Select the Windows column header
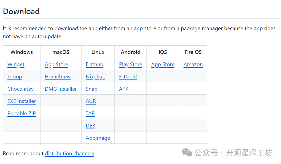This screenshot has height=164, width=281. [x=22, y=52]
